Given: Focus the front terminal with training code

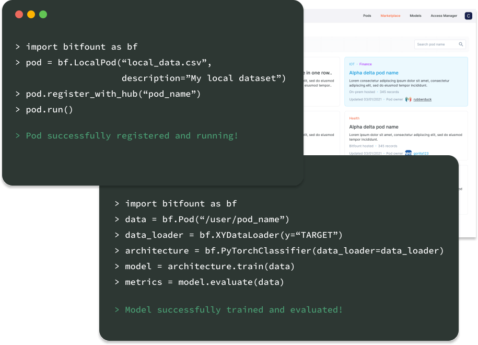Looking at the screenshot, I should pos(277,251).
